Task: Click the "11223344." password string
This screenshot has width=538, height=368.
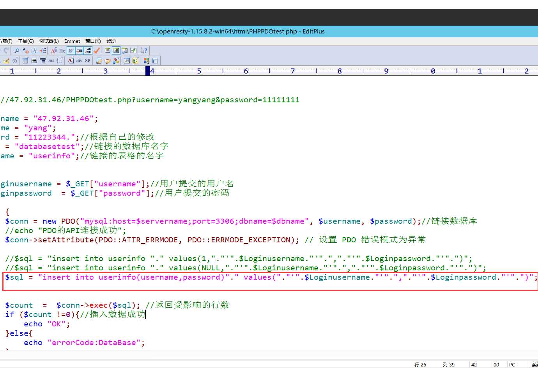Action: pos(49,137)
